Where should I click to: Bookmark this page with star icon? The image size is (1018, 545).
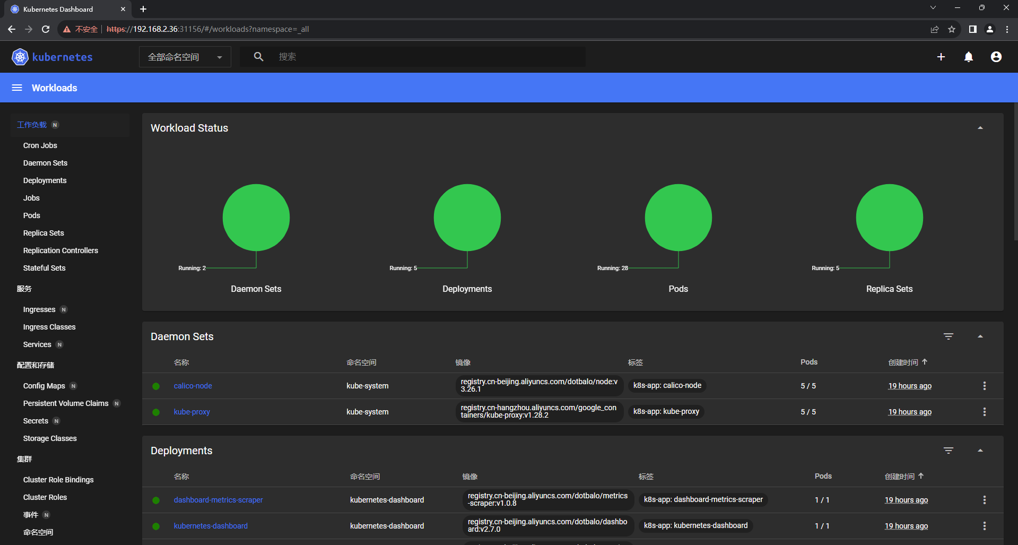point(952,29)
